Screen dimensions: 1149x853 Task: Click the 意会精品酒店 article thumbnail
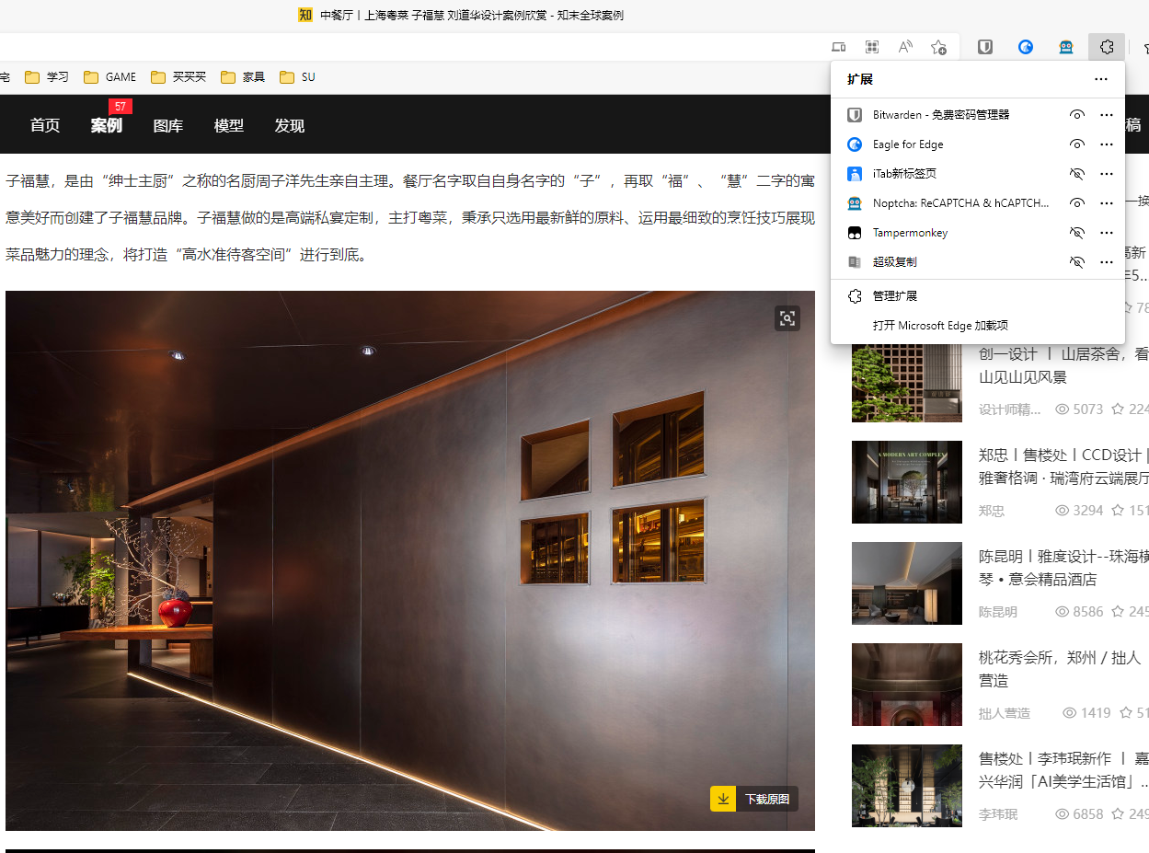pyautogui.click(x=907, y=583)
